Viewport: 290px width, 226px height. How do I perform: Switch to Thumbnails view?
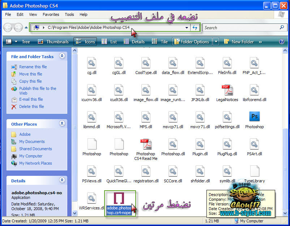tap(53, 42)
